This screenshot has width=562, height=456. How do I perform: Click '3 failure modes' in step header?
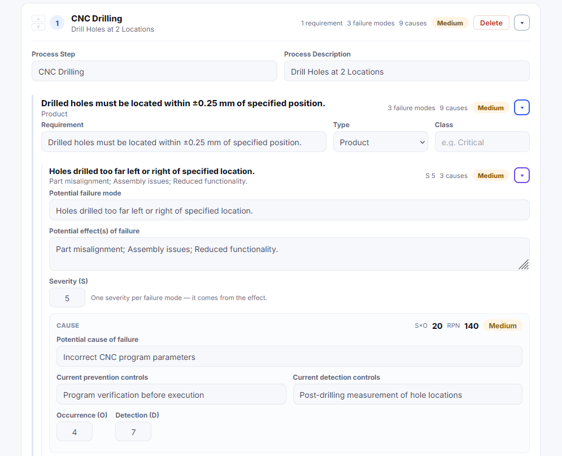(x=371, y=23)
